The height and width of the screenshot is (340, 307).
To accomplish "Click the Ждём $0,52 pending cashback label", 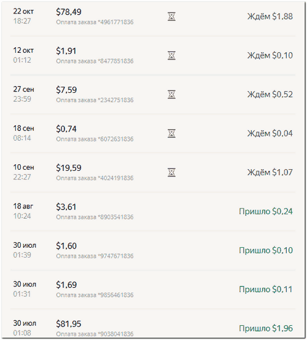I will pyautogui.click(x=270, y=94).
